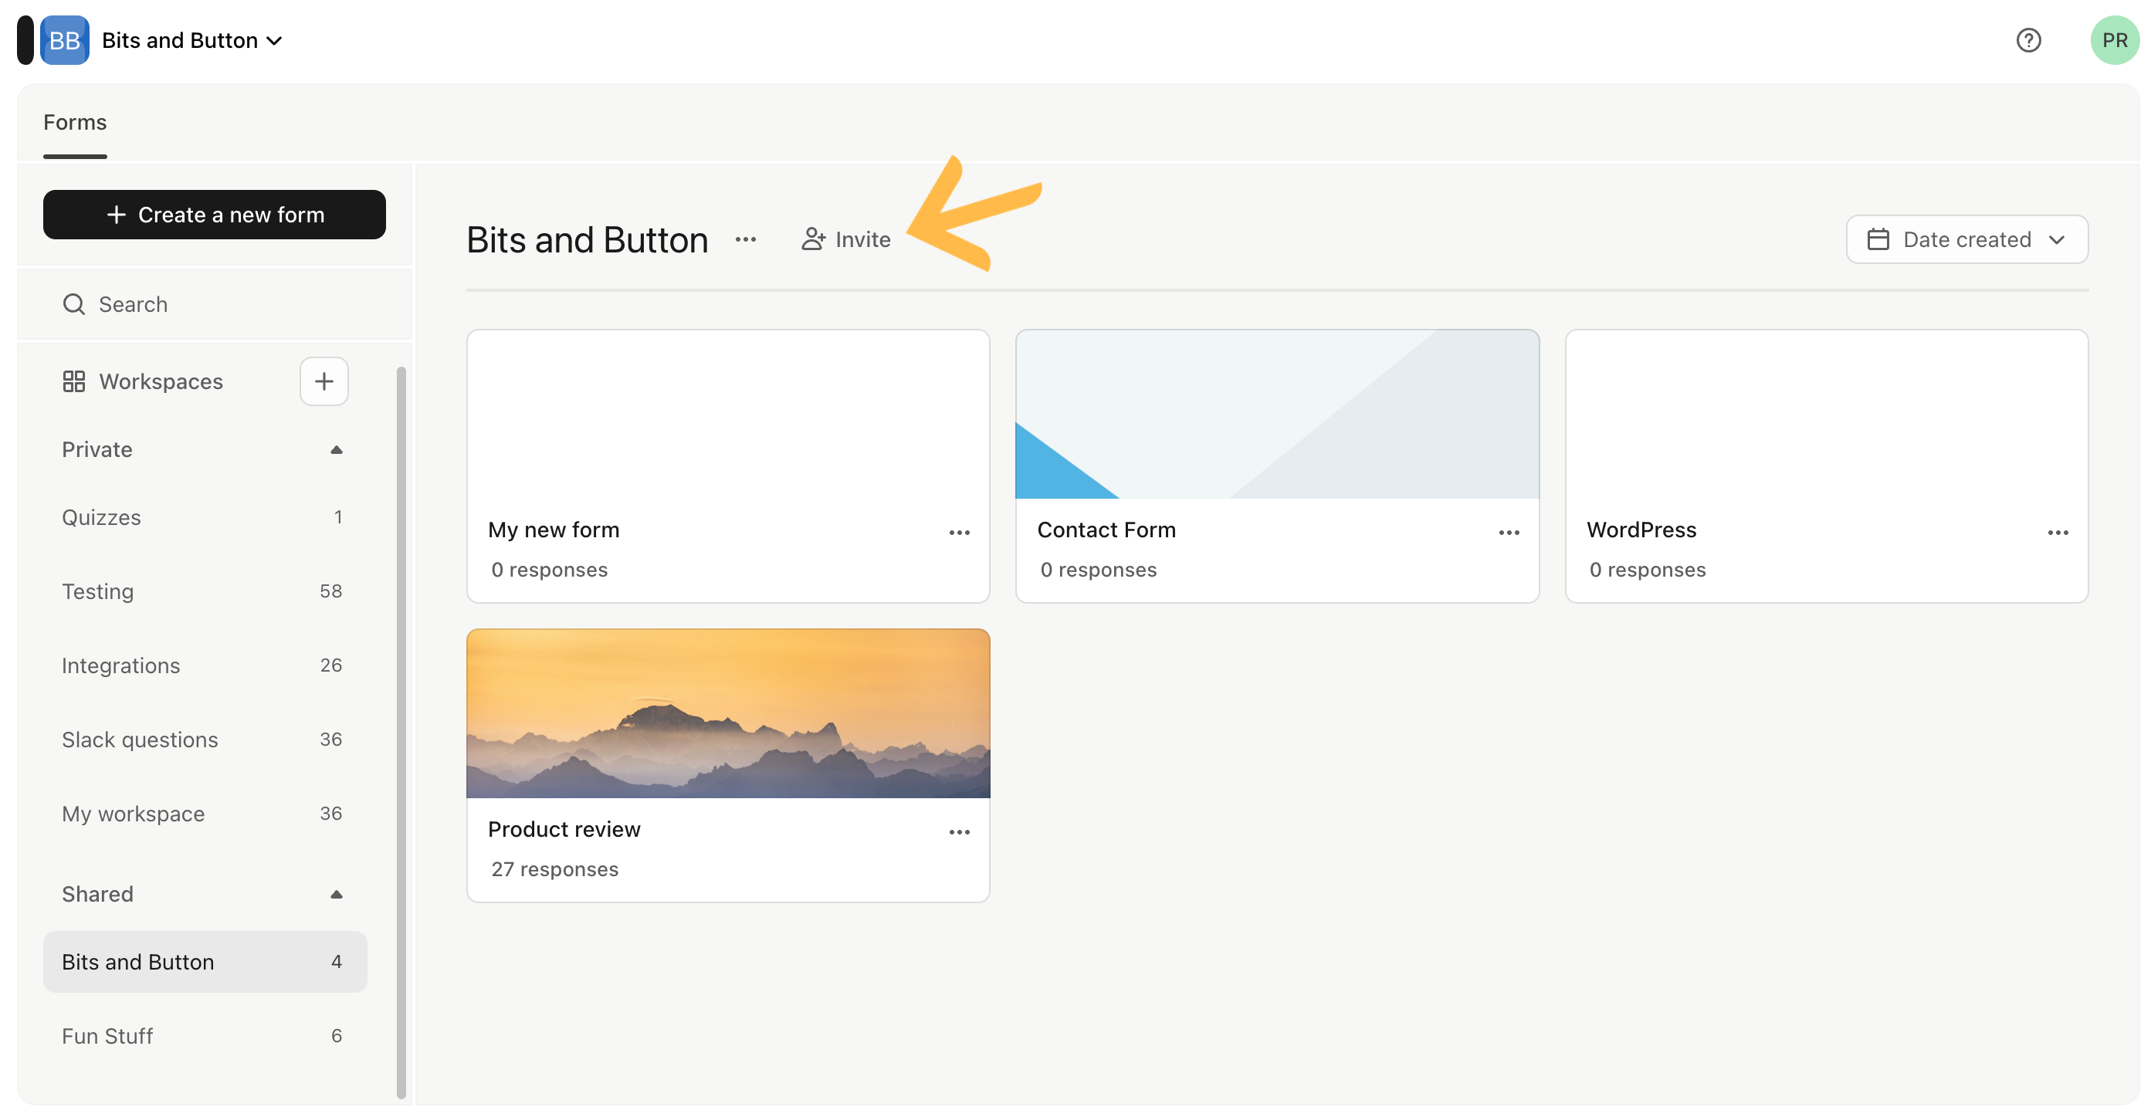The height and width of the screenshot is (1107, 2151).
Task: Click the Contact Form title
Action: 1106,530
